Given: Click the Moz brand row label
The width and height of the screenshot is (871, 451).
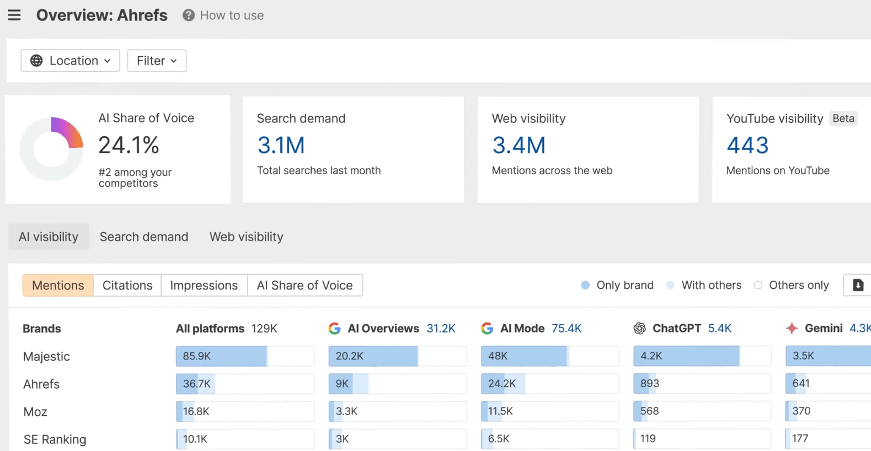Looking at the screenshot, I should [x=35, y=412].
